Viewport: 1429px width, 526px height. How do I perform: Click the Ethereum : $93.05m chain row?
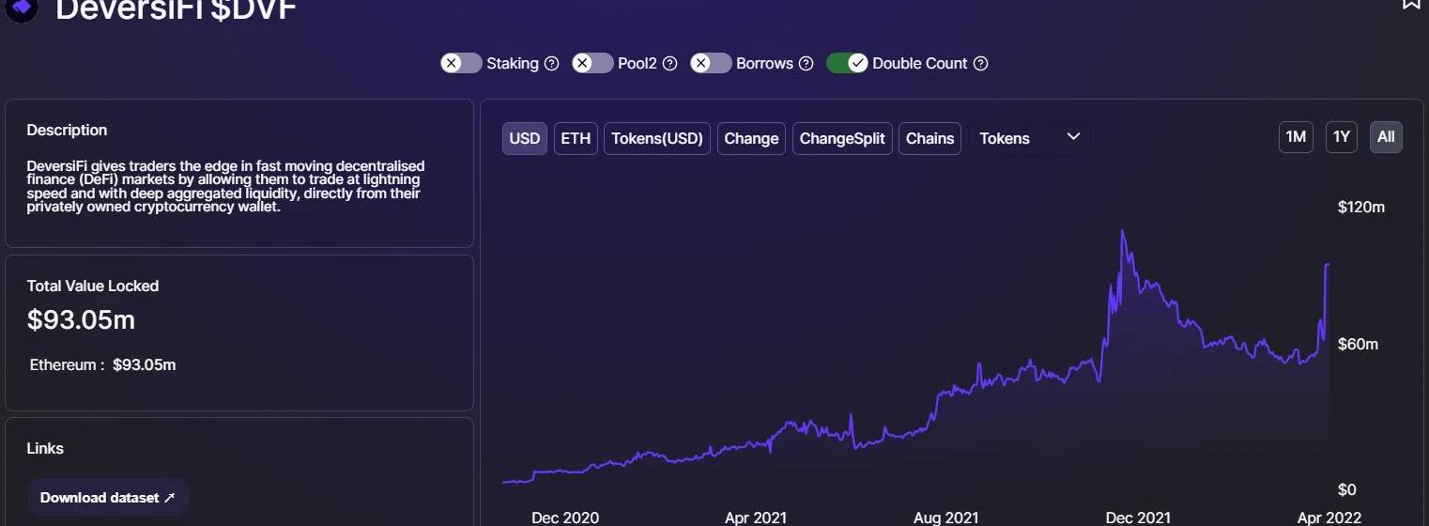pos(102,364)
